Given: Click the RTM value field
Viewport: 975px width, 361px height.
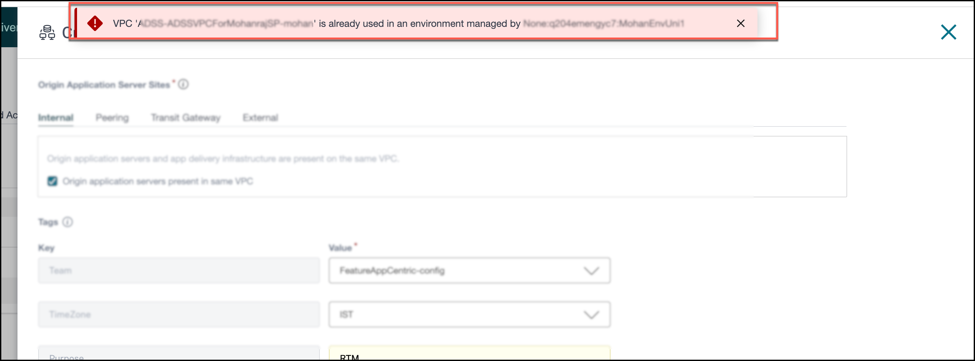Looking at the screenshot, I should click(469, 353).
